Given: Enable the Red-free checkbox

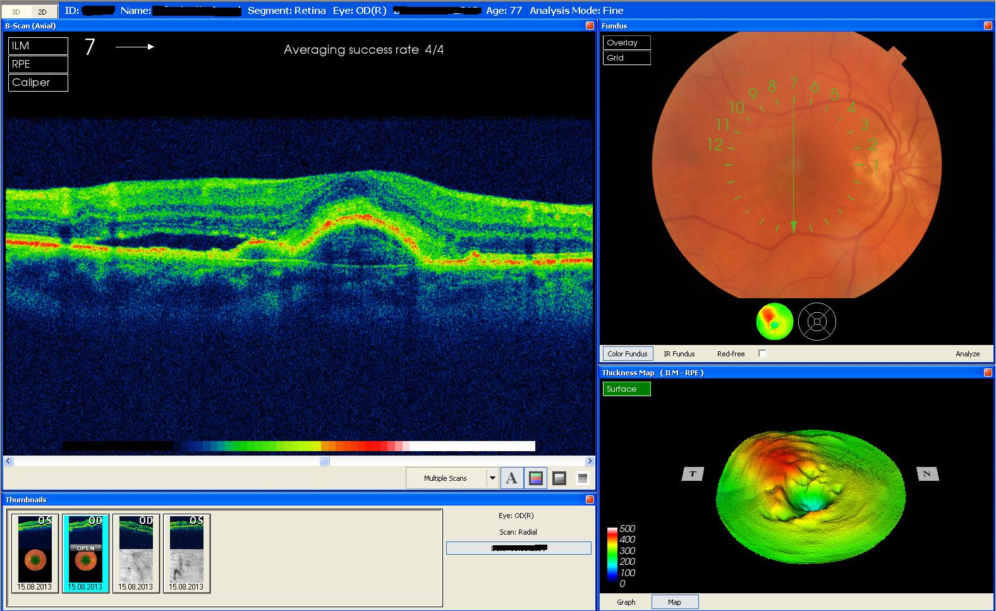Looking at the screenshot, I should point(762,353).
